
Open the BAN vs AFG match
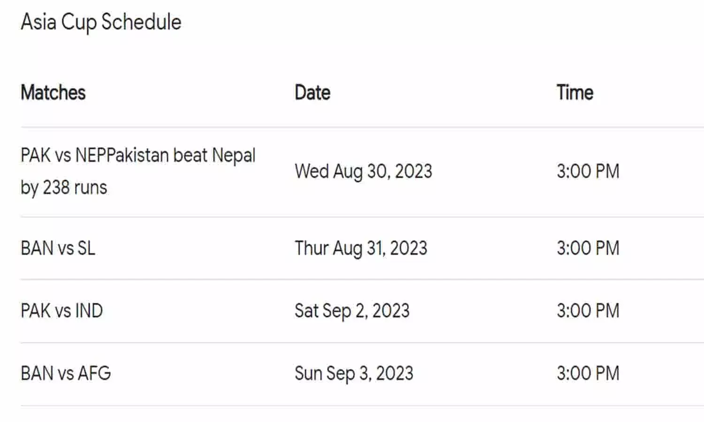pos(66,374)
